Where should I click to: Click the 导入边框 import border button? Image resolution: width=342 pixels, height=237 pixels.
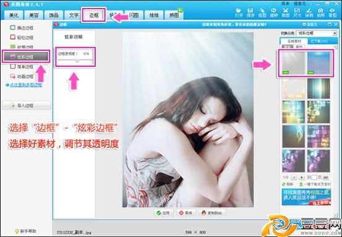27,106
